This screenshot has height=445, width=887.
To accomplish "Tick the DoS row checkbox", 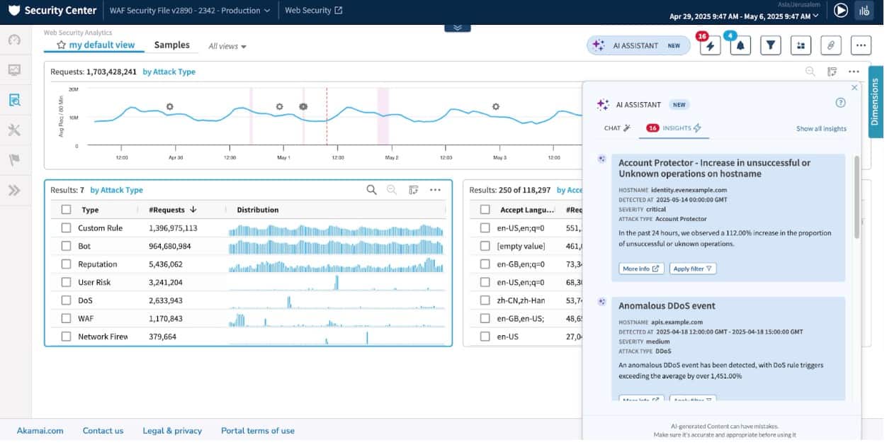I will 66,300.
